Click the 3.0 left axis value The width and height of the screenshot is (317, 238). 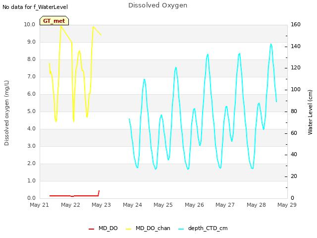point(31,146)
